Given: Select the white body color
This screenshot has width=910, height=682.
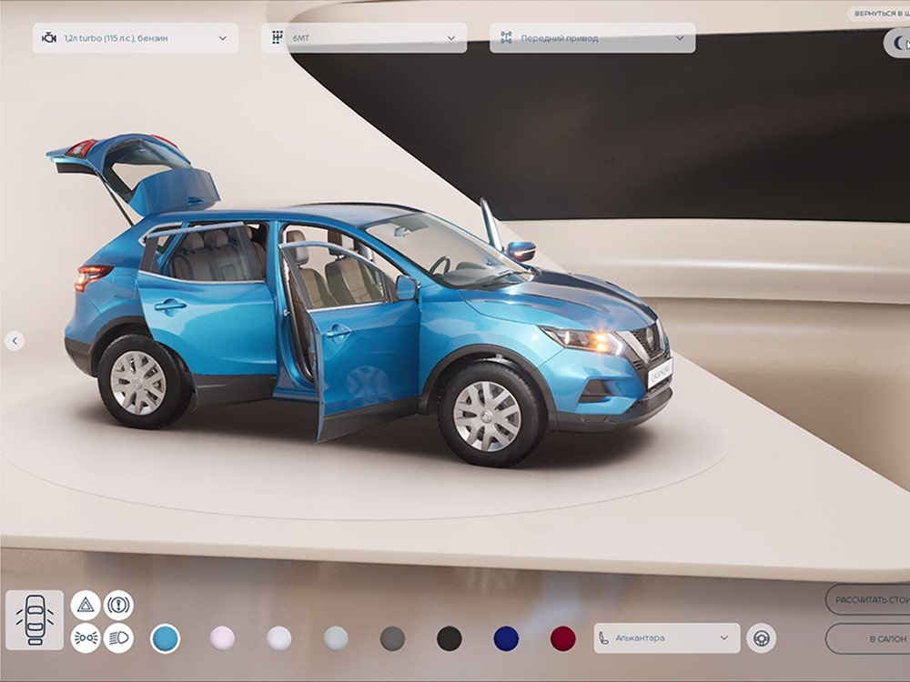Looking at the screenshot, I should click(x=279, y=638).
